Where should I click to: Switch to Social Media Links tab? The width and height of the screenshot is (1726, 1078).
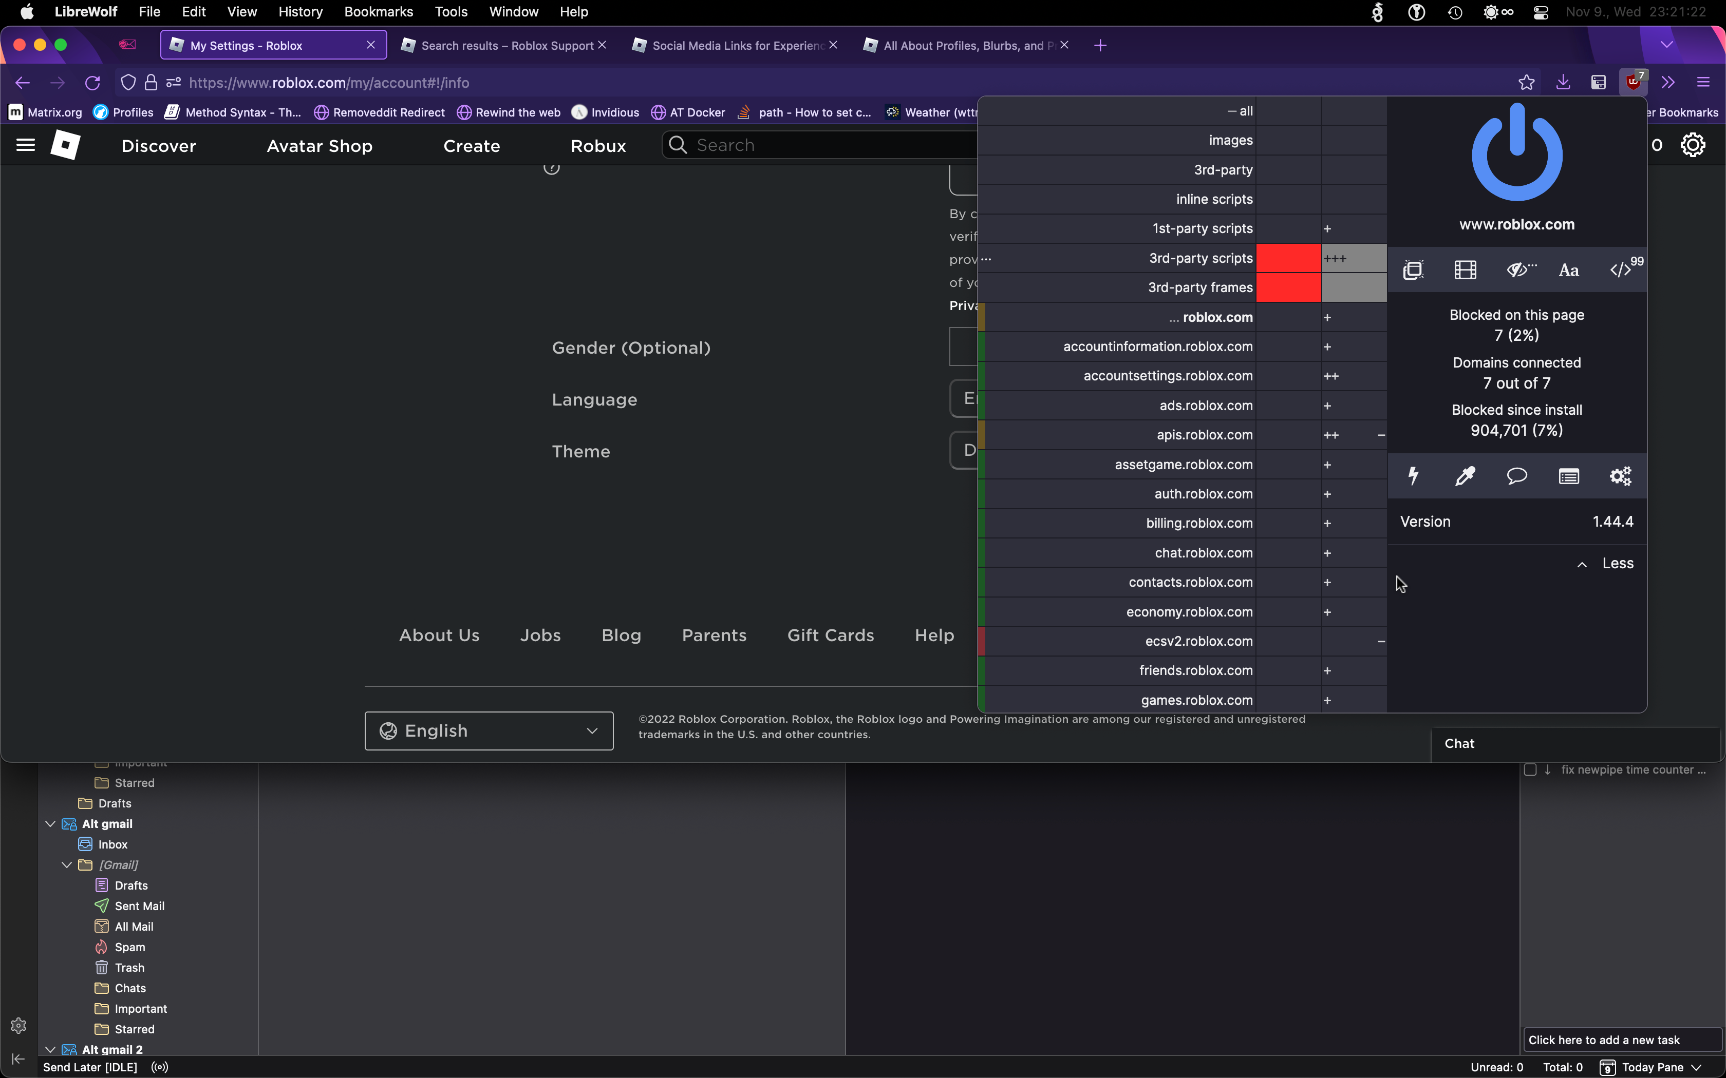coord(735,46)
